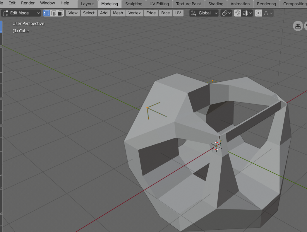Image resolution: width=307 pixels, height=232 pixels.
Task: Go to the Texture Paint workspace
Action: point(188,4)
